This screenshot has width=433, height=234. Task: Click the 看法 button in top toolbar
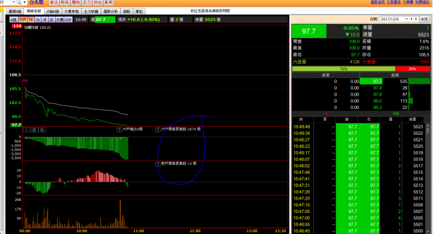pos(54,2)
